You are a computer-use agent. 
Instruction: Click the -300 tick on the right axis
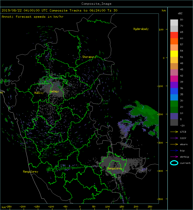pyautogui.click(x=160, y=143)
